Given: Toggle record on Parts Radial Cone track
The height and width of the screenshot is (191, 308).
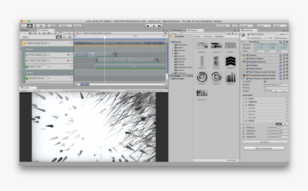Looking at the screenshot, I should tap(68, 55).
